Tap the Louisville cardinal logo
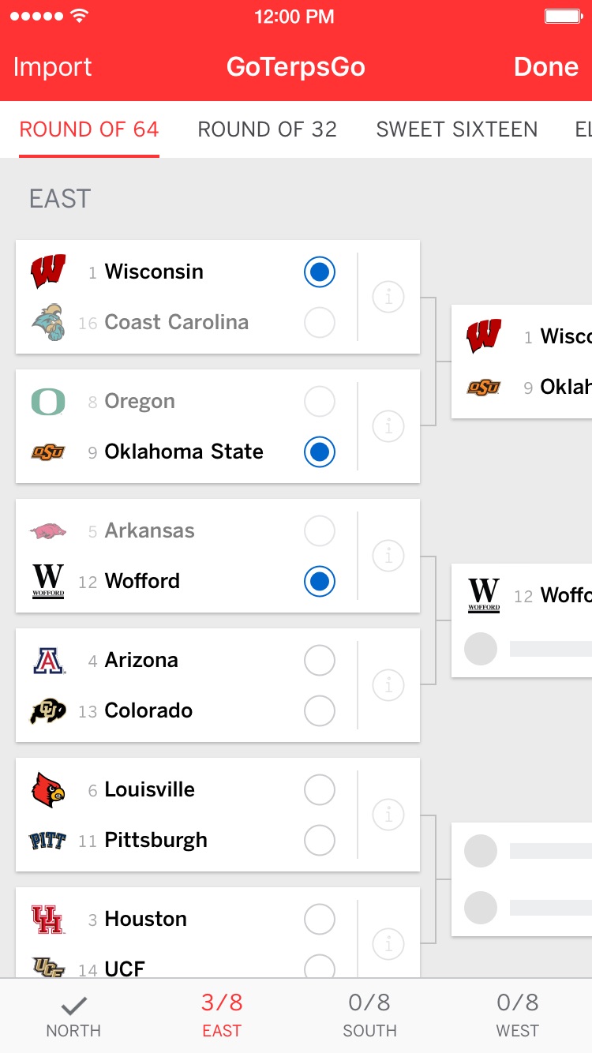592x1053 pixels. point(48,789)
